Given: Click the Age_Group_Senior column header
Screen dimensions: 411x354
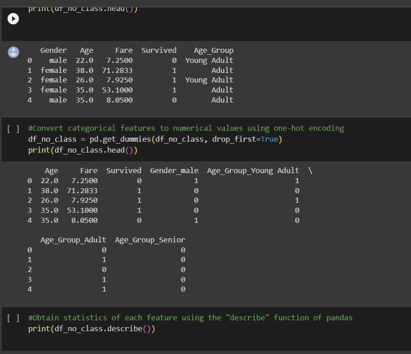Looking at the screenshot, I should (x=150, y=240).
